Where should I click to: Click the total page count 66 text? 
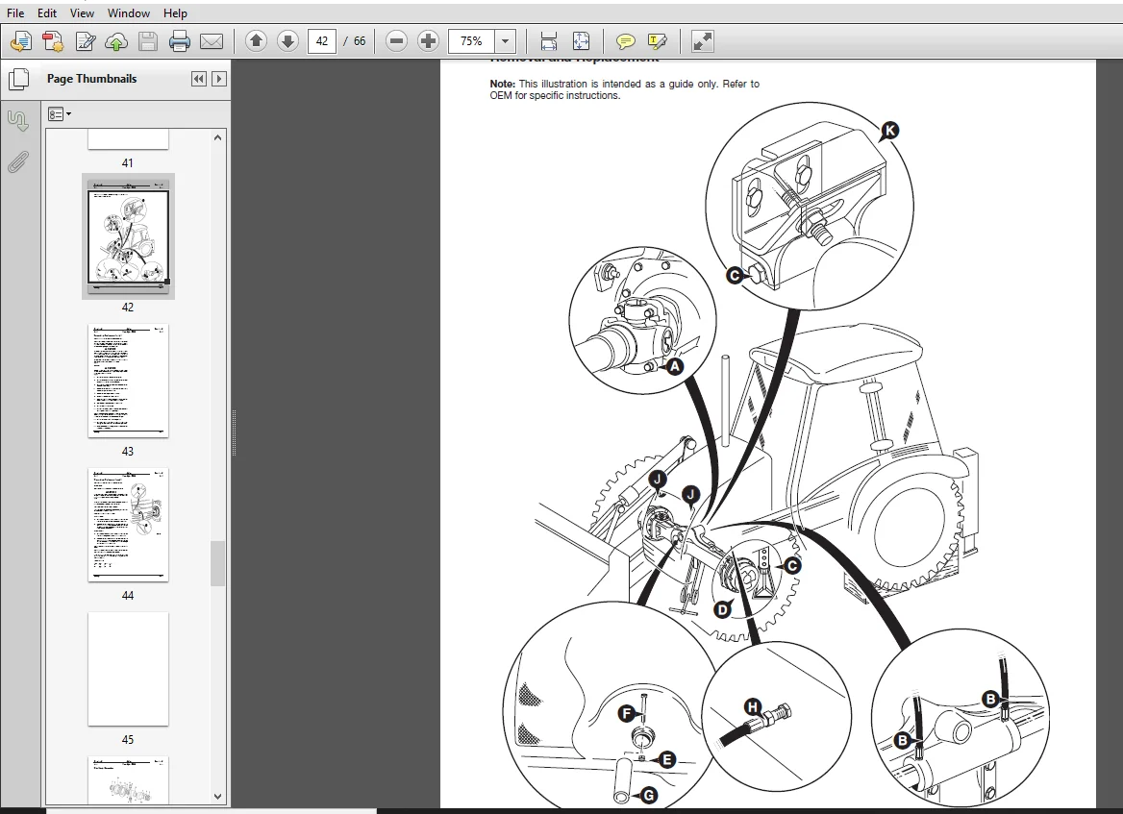[x=360, y=41]
